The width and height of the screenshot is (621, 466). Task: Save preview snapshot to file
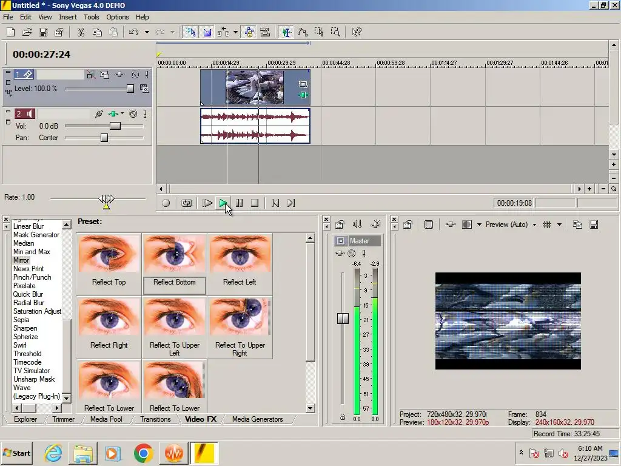point(594,225)
